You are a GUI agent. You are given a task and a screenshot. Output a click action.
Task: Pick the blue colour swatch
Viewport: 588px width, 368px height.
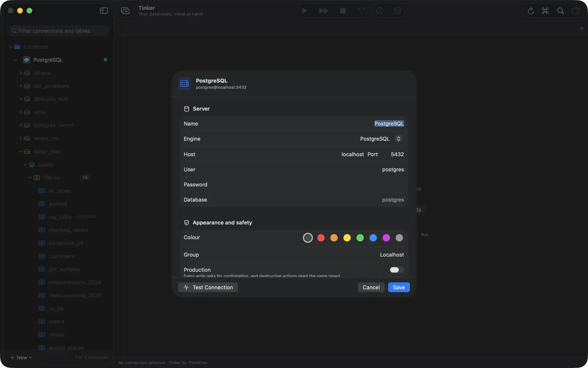pyautogui.click(x=373, y=238)
